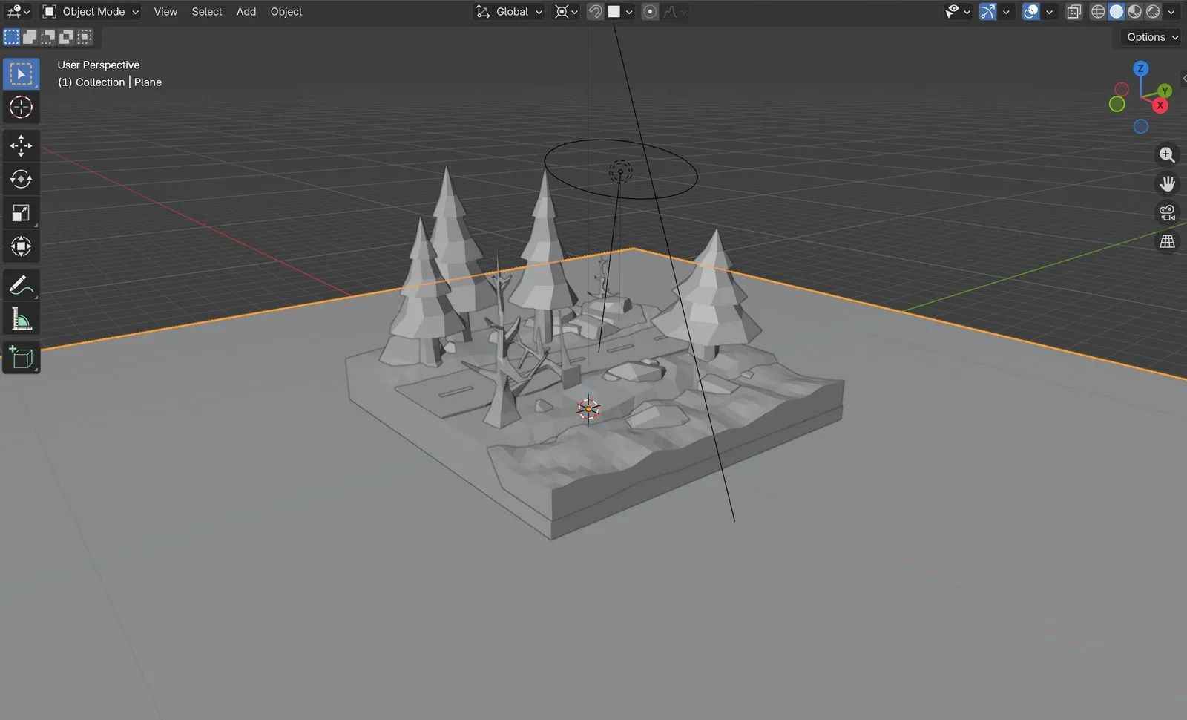Screen dimensions: 1187x720
Task: Choose the Annotate pencil tool
Action: coord(21,285)
